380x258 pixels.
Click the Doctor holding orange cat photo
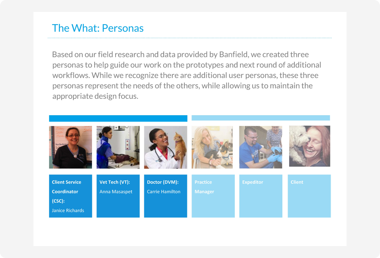[166, 147]
